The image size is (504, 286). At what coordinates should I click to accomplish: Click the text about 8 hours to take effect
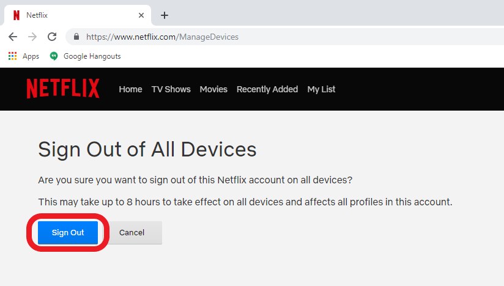245,202
